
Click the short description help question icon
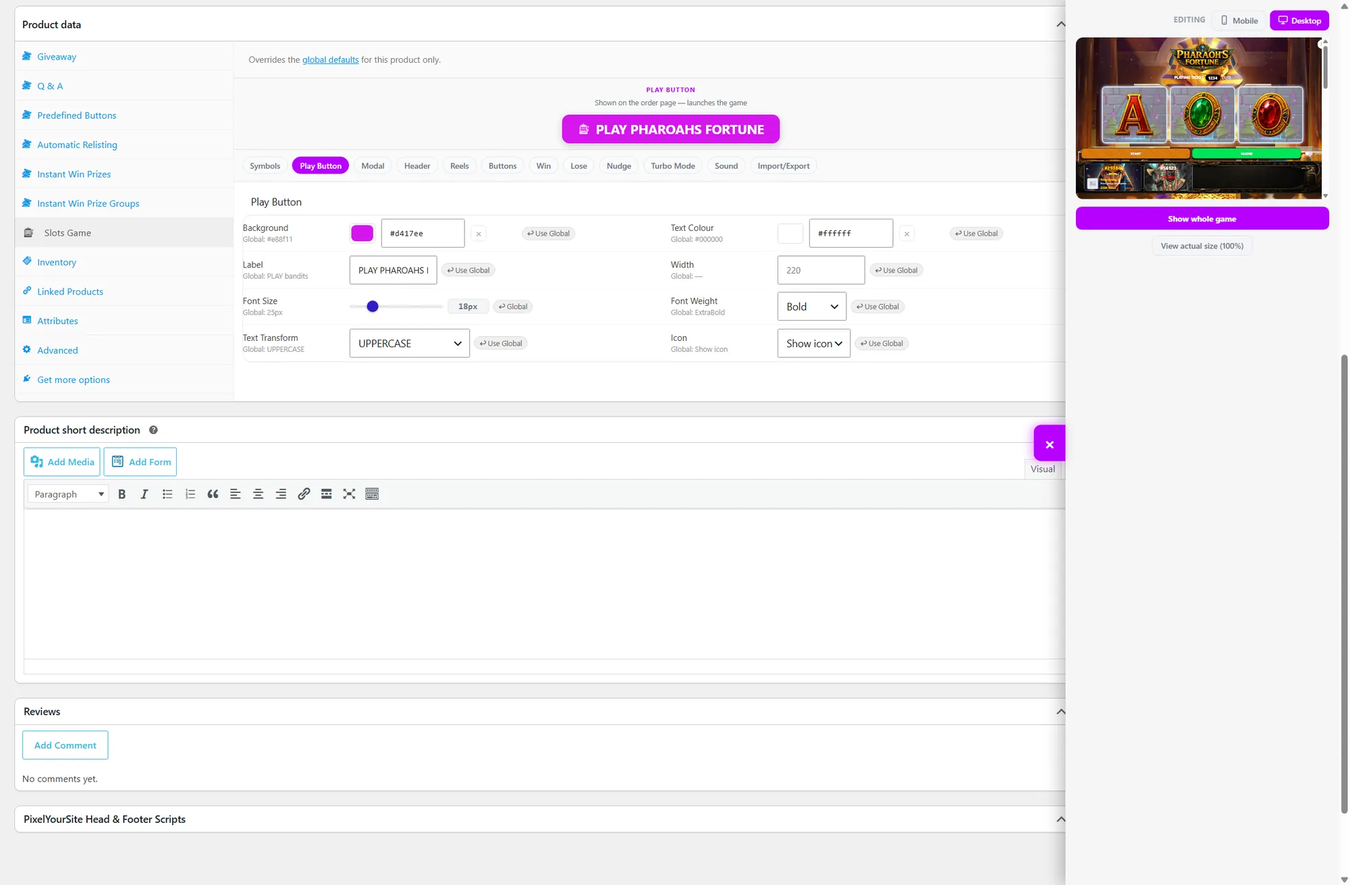[x=153, y=430]
